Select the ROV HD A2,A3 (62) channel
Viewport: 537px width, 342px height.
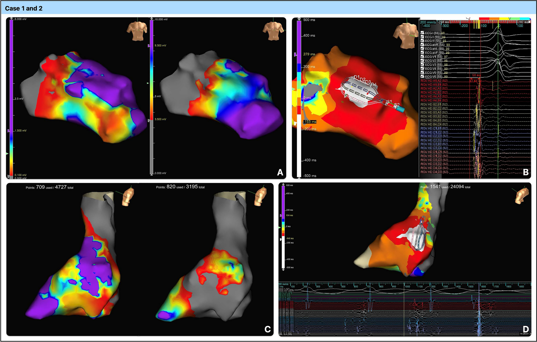tap(434, 88)
